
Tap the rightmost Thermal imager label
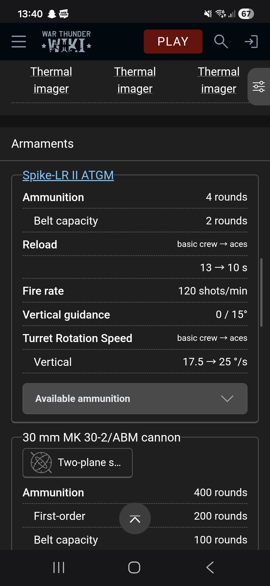[x=219, y=80]
